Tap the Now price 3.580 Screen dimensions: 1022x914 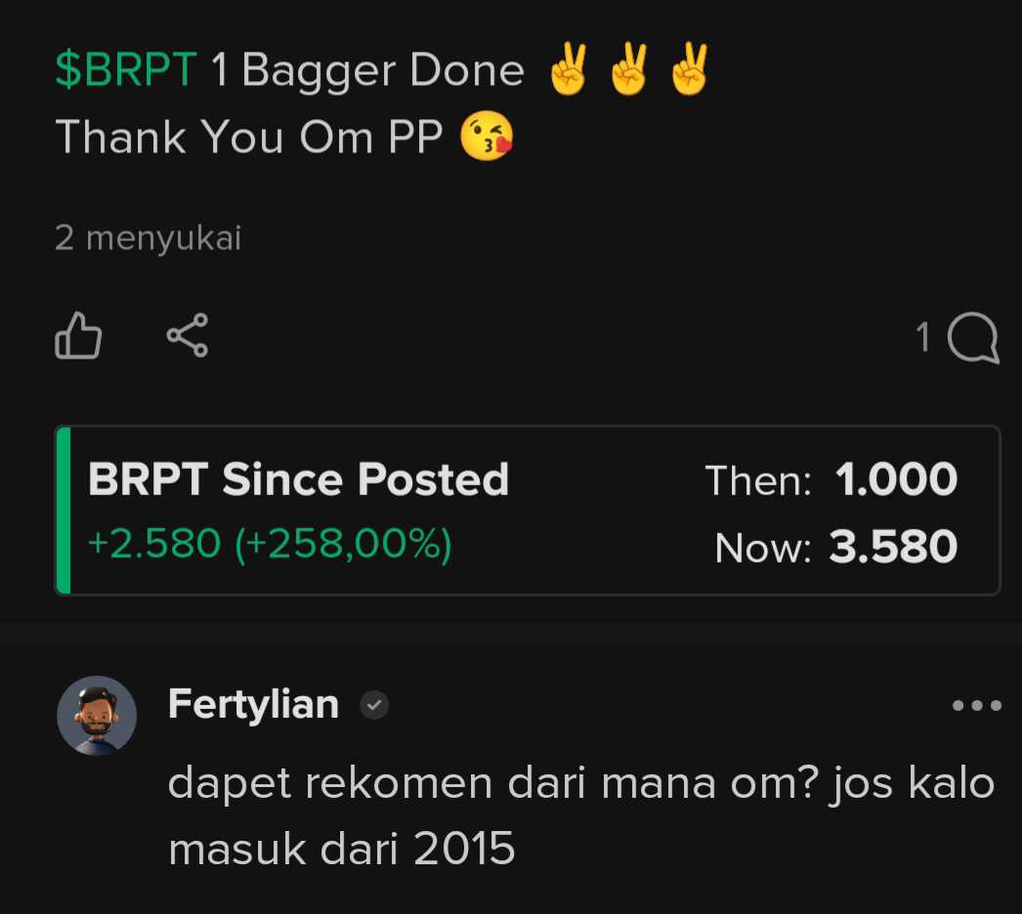click(x=893, y=547)
